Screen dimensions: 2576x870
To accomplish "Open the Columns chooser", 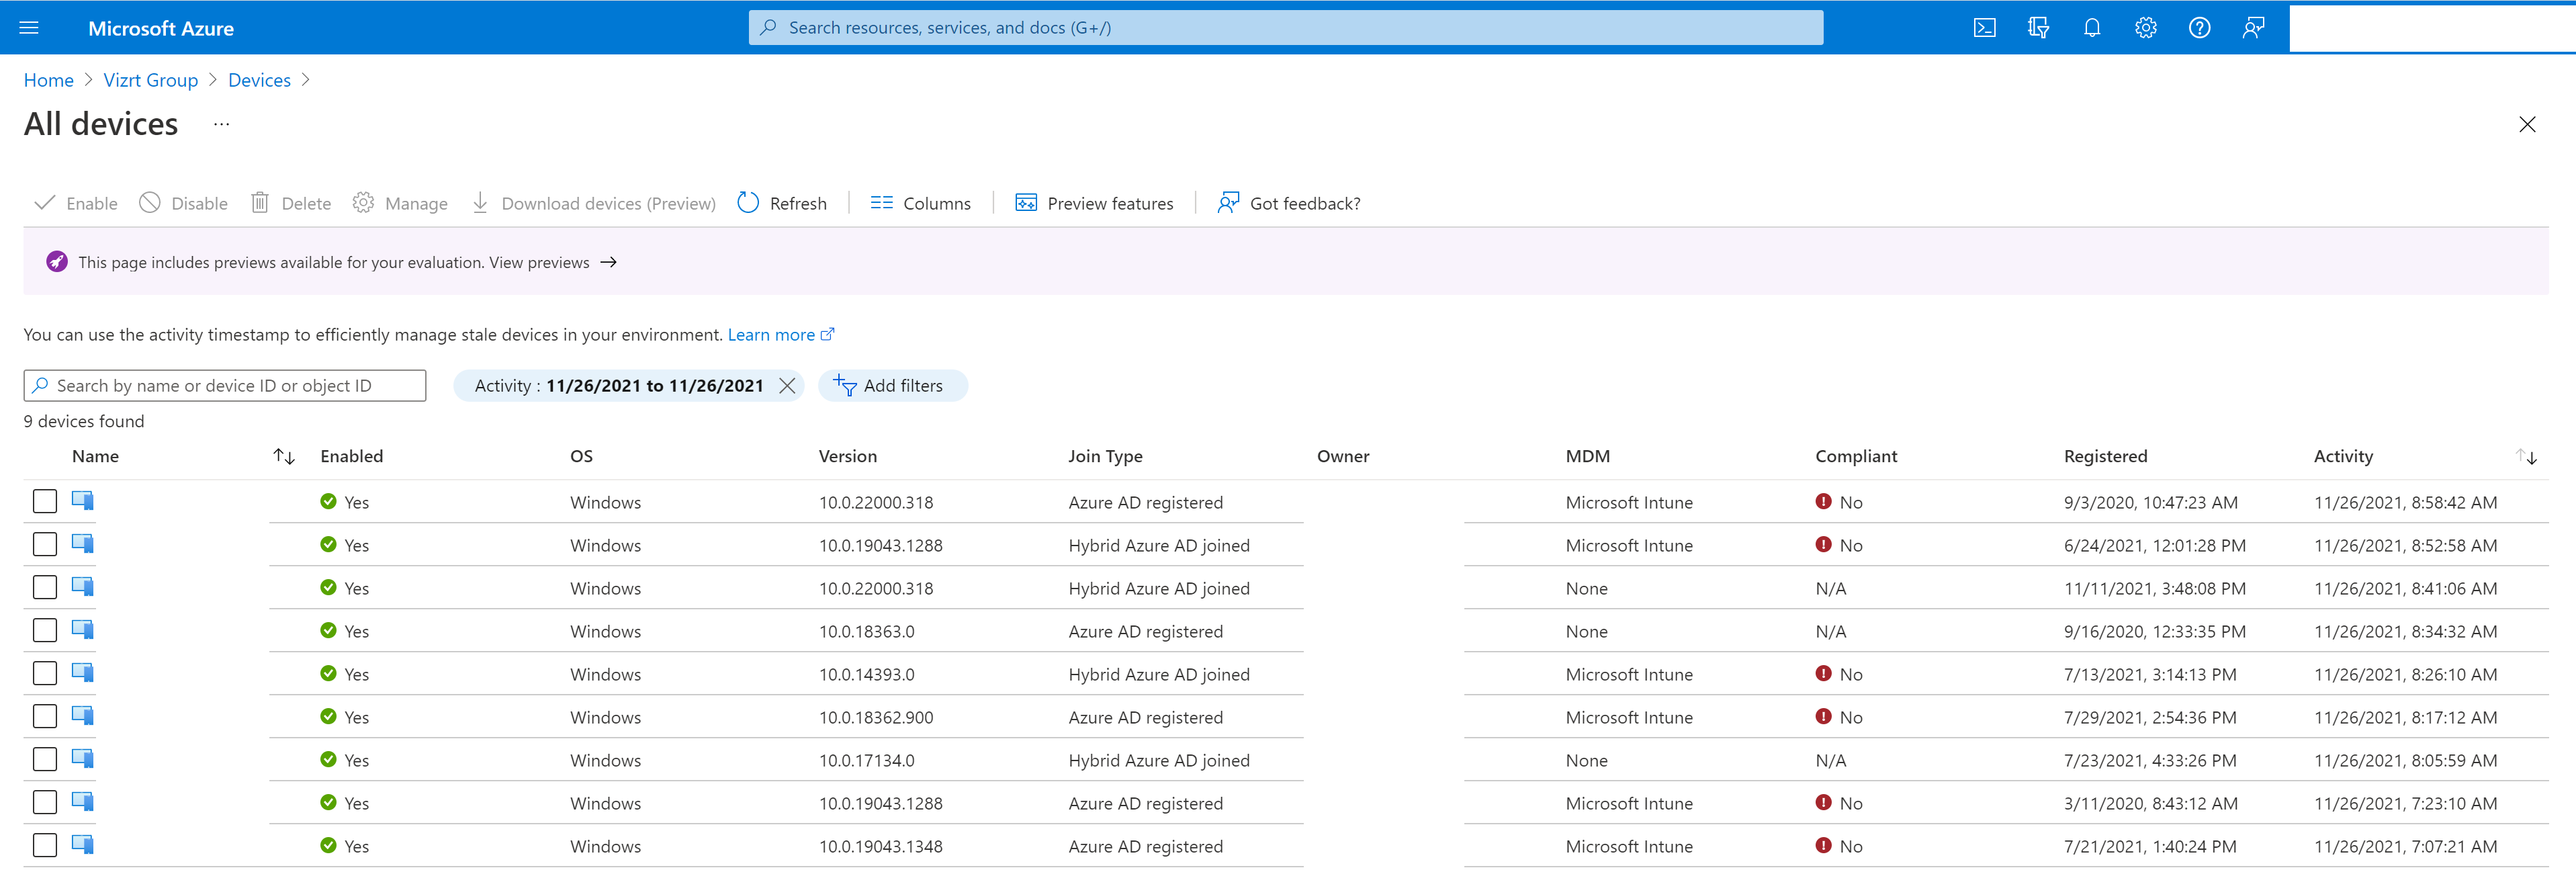I will 921,204.
